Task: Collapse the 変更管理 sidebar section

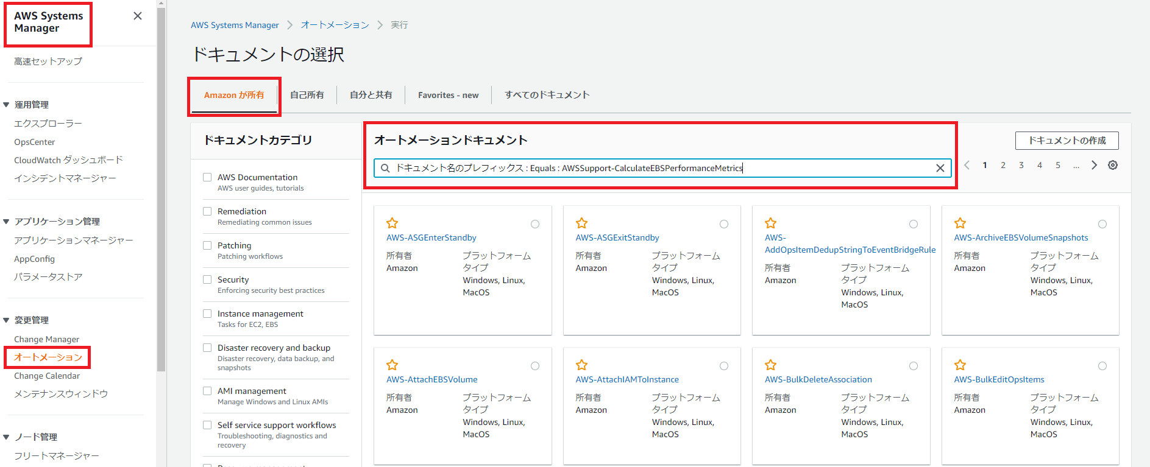Action: click(6, 320)
